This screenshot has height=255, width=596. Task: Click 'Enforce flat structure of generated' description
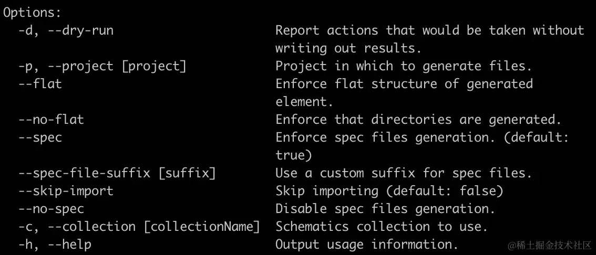(x=404, y=84)
